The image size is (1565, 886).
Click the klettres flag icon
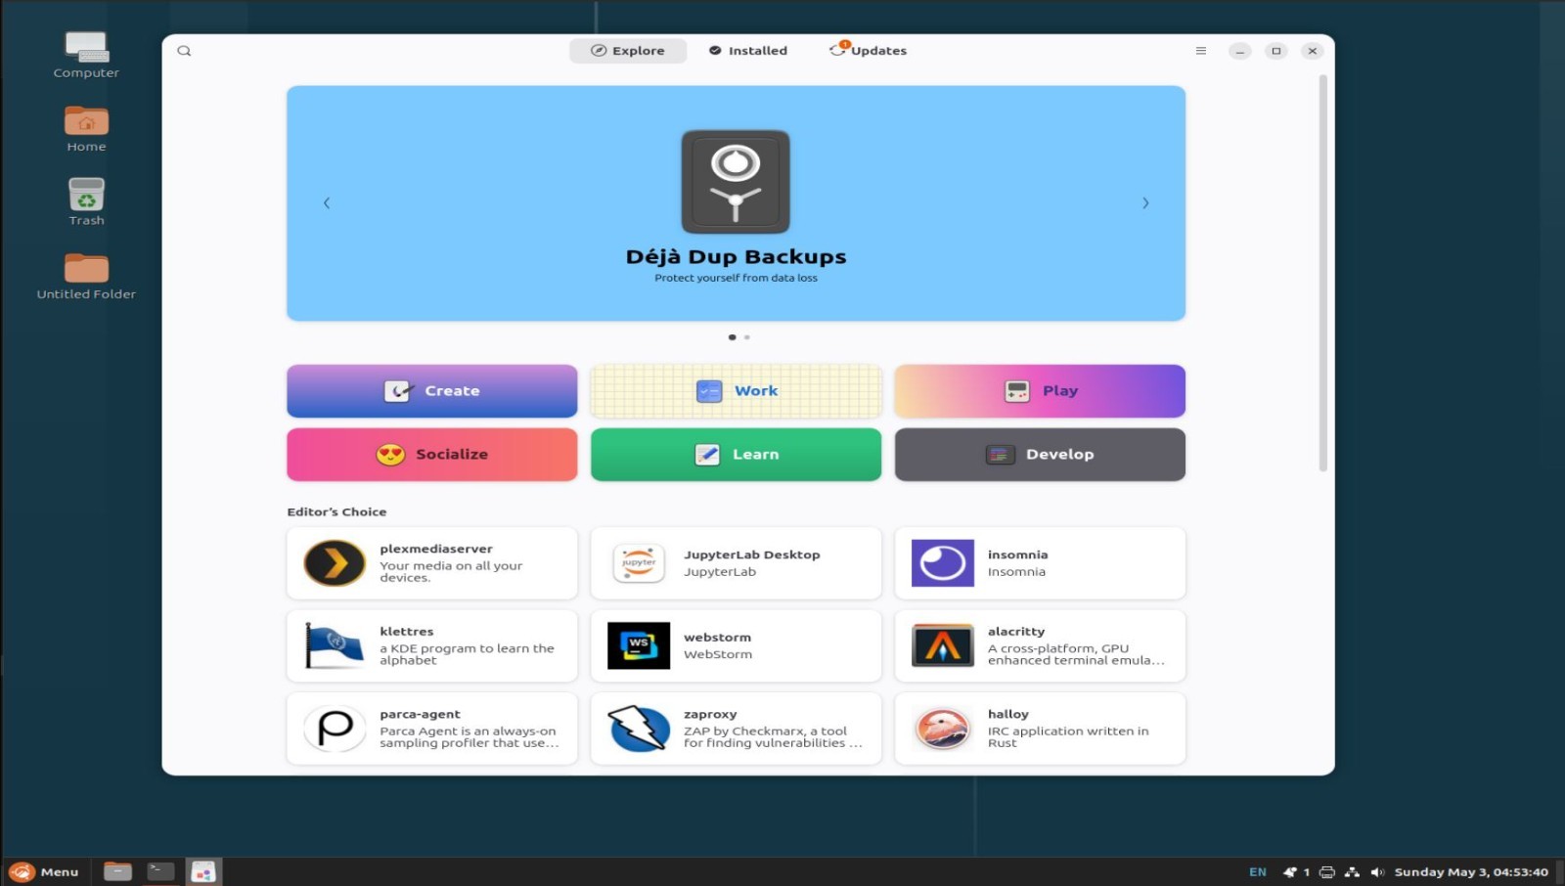click(x=335, y=646)
